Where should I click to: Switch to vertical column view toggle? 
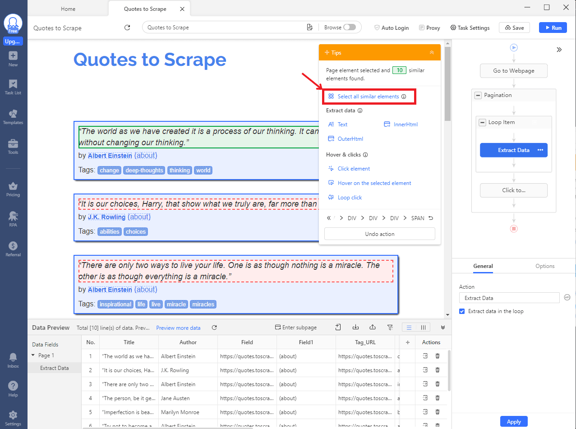point(423,328)
